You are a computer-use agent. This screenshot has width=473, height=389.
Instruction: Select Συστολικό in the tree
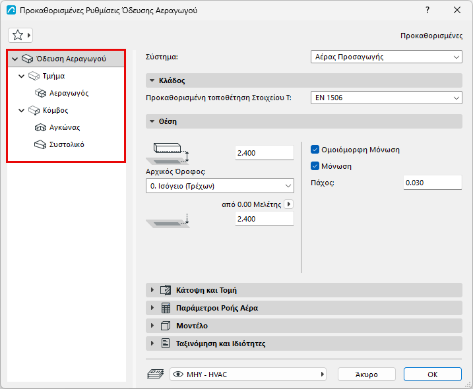[66, 144]
